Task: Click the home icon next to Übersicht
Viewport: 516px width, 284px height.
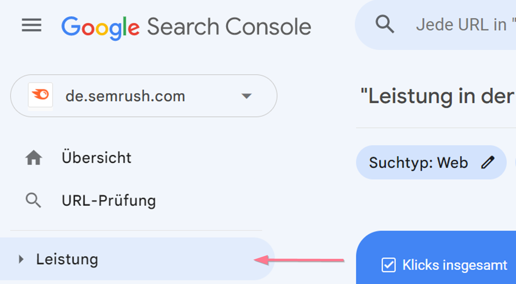Action: tap(33, 157)
